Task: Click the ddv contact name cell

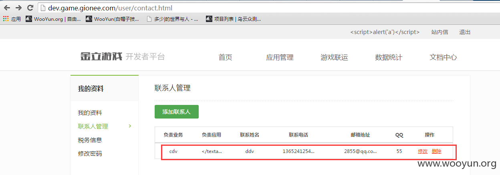Action: (x=250, y=151)
